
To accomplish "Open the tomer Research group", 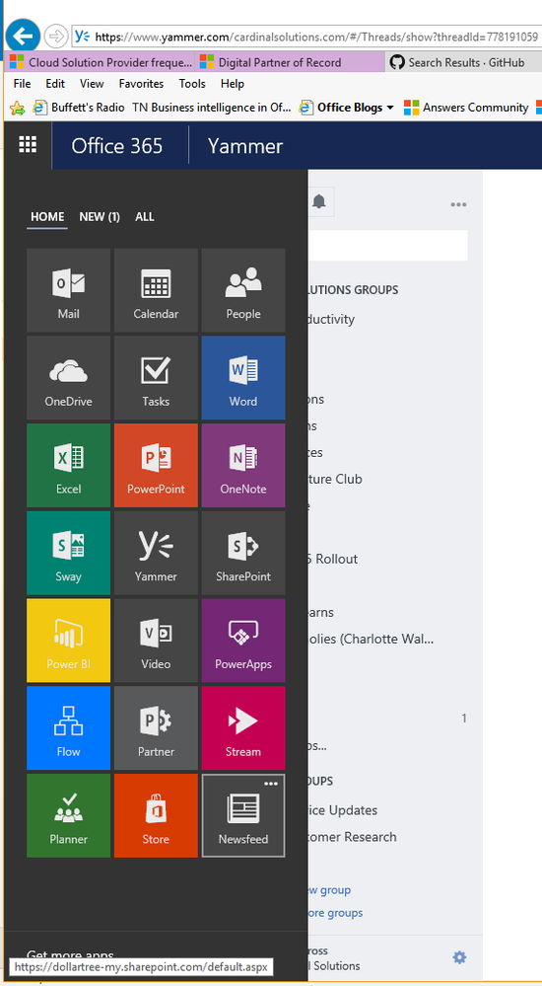I will tap(353, 837).
